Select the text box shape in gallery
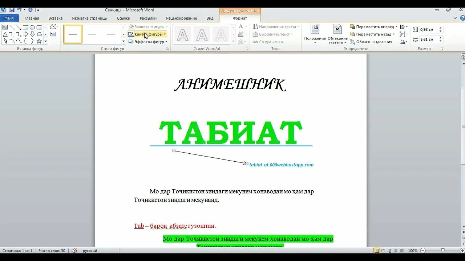Image resolution: width=465 pixels, height=261 pixels. 5,27
